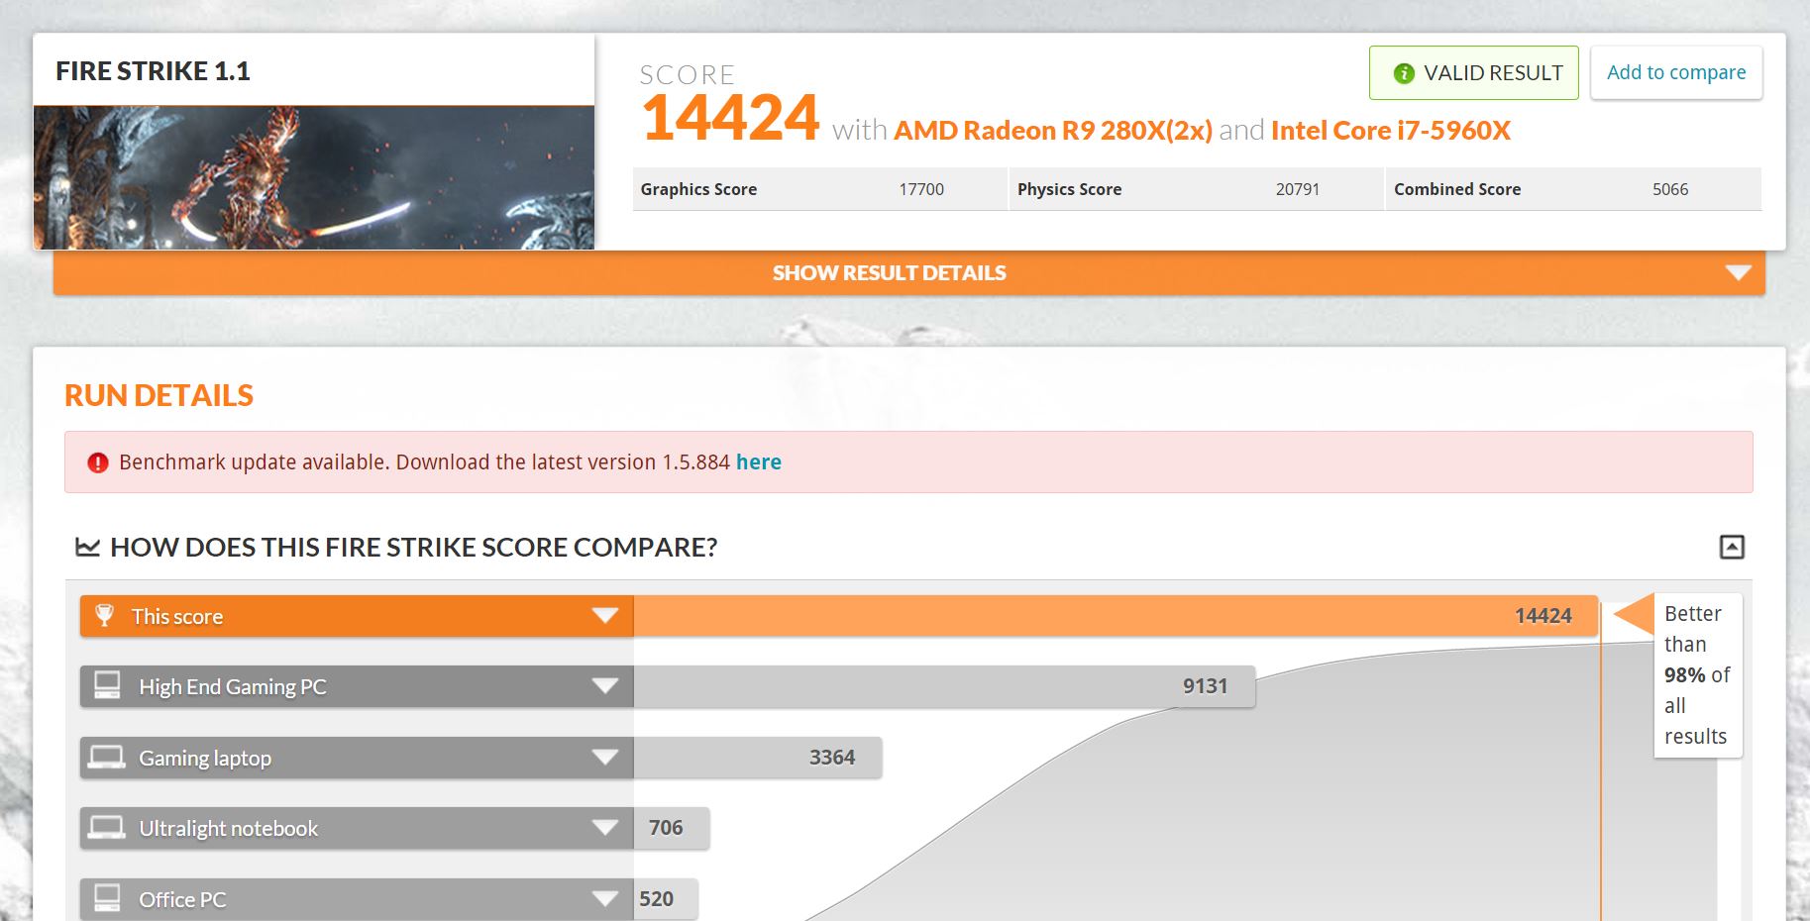Click the Graphics Score label

click(x=698, y=189)
